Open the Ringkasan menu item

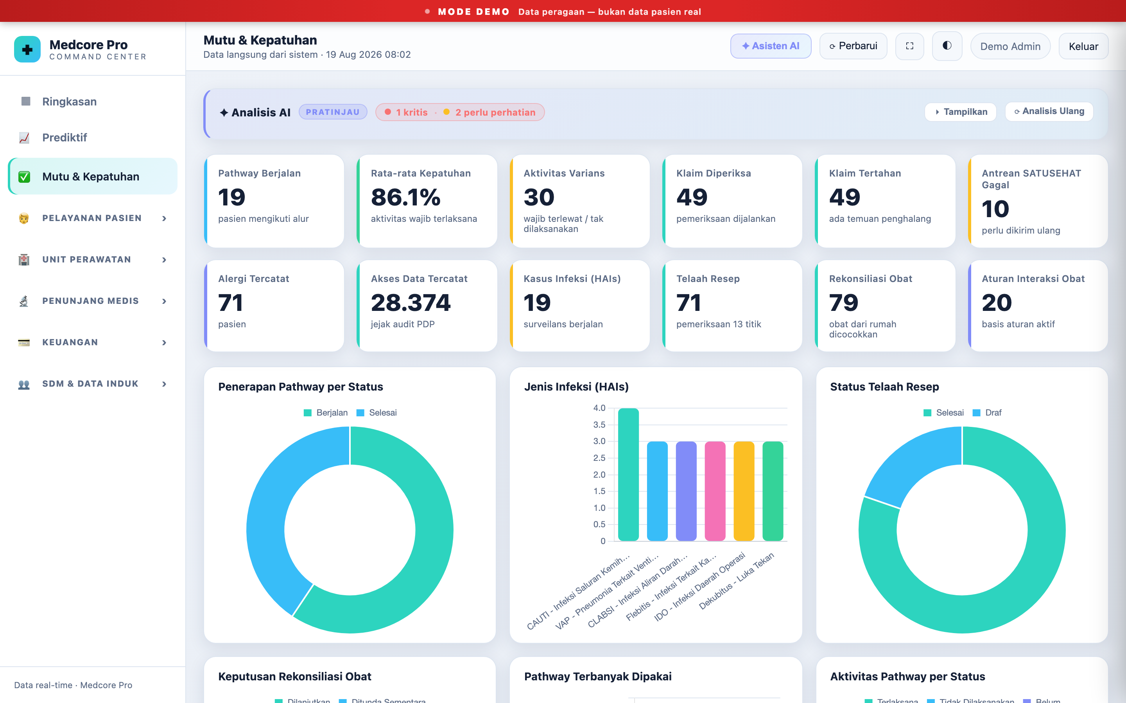93,102
